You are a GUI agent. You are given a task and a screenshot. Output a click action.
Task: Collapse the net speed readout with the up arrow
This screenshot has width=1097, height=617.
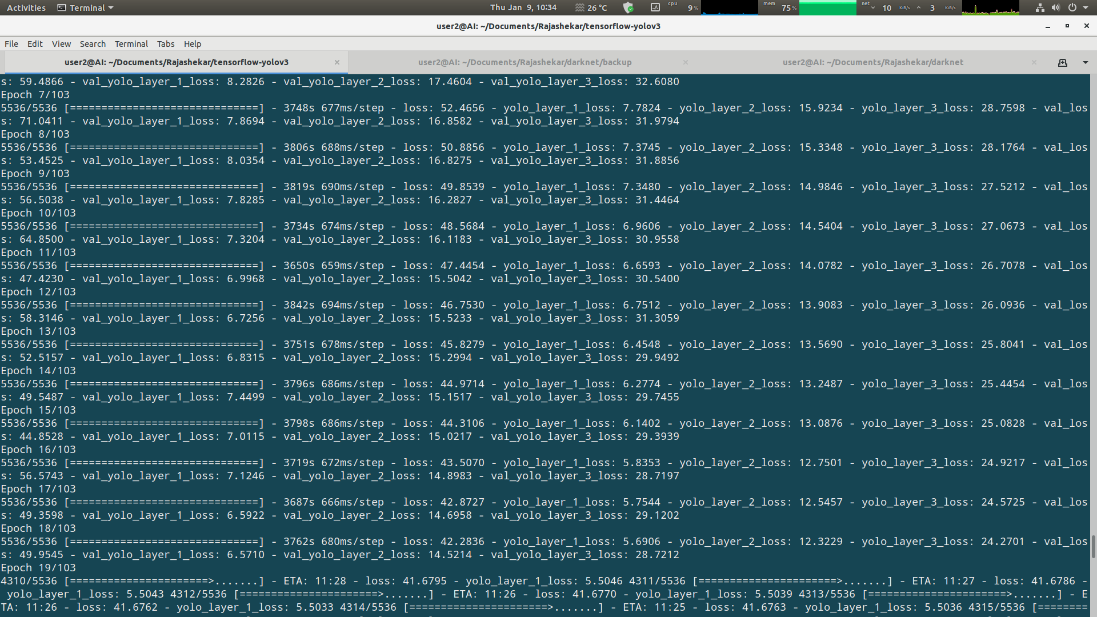click(x=919, y=8)
